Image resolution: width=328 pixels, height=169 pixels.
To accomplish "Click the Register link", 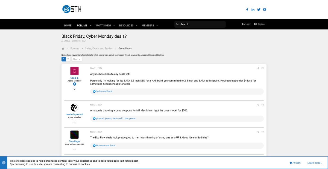I will pyautogui.click(x=260, y=24).
